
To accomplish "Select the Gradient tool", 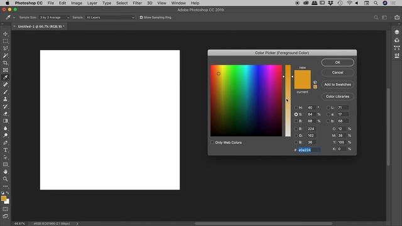I will tap(6, 121).
